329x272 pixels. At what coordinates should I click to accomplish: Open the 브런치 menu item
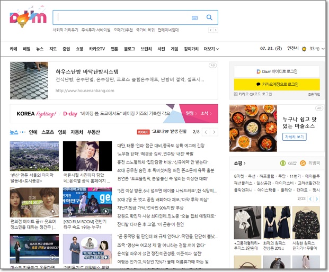pyautogui.click(x=146, y=49)
